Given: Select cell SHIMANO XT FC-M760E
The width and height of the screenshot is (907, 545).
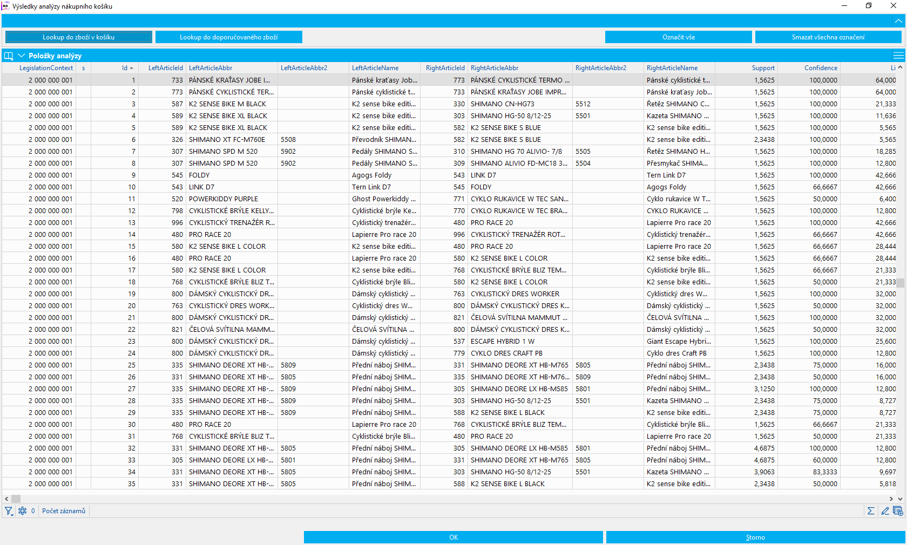Looking at the screenshot, I should tap(232, 139).
